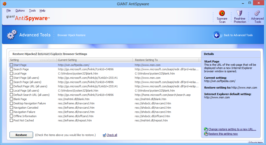Open the Tools menu
266x145 pixels.
tap(32, 11)
